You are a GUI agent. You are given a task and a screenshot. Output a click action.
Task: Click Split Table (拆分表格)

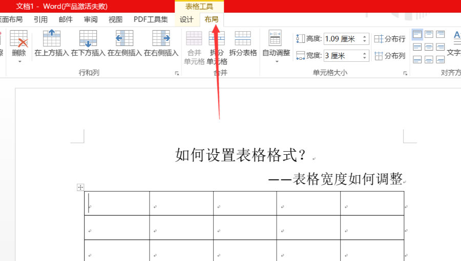tap(243, 43)
